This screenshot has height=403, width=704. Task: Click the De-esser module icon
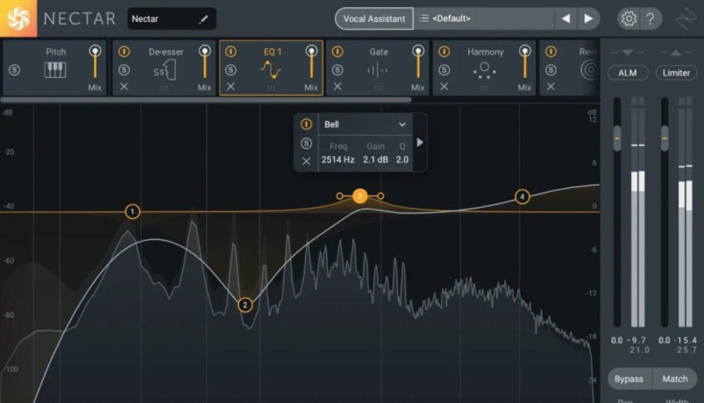pos(165,70)
